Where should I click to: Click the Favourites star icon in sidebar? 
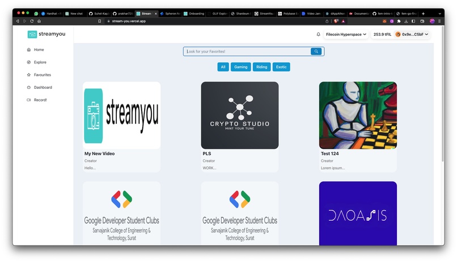click(x=29, y=75)
